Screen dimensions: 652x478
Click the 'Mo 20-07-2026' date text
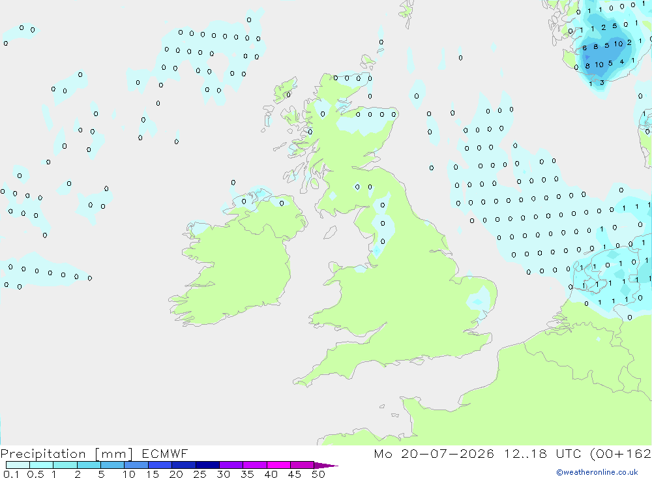434,453
